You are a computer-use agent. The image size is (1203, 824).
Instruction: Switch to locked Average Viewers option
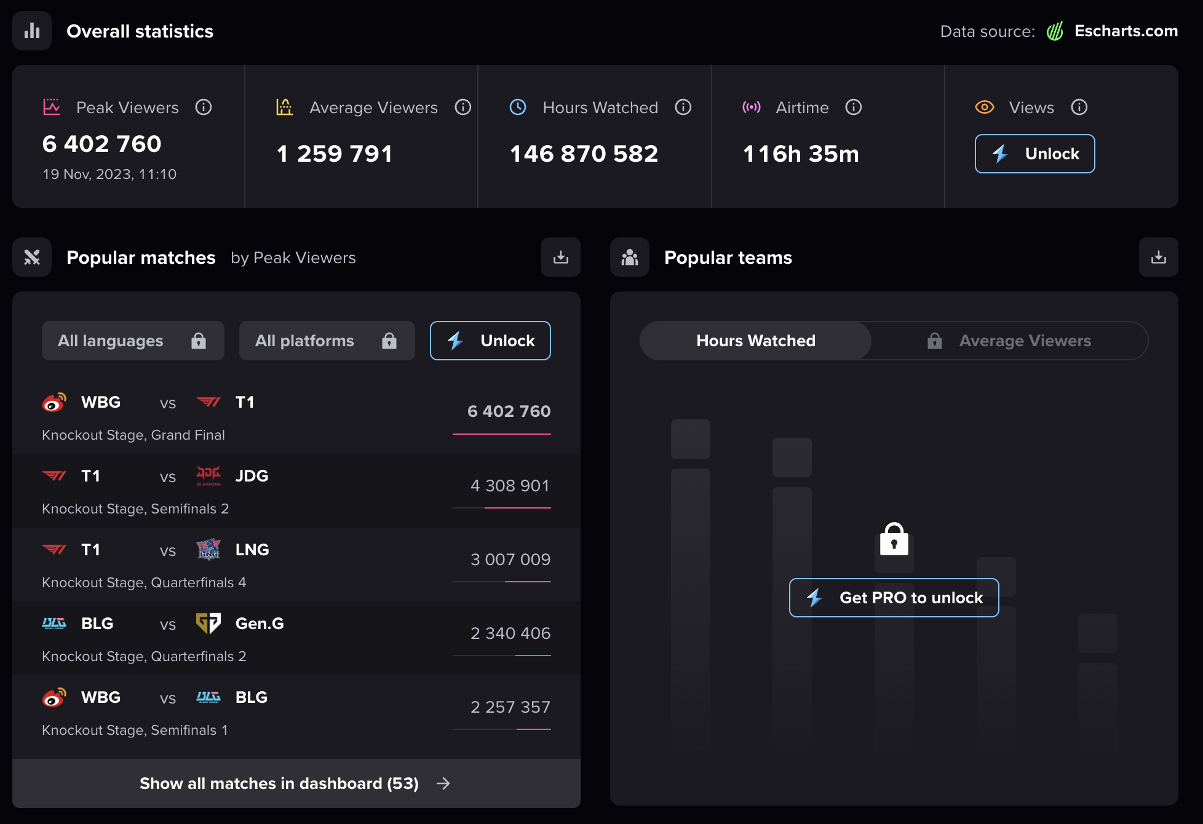1010,341
